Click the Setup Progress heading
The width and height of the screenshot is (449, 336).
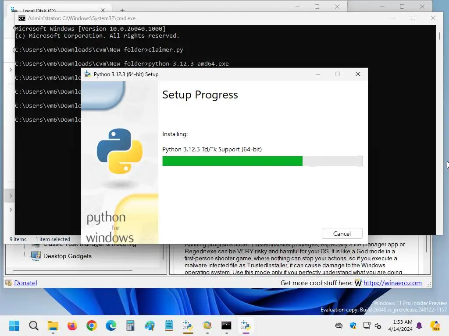200,94
